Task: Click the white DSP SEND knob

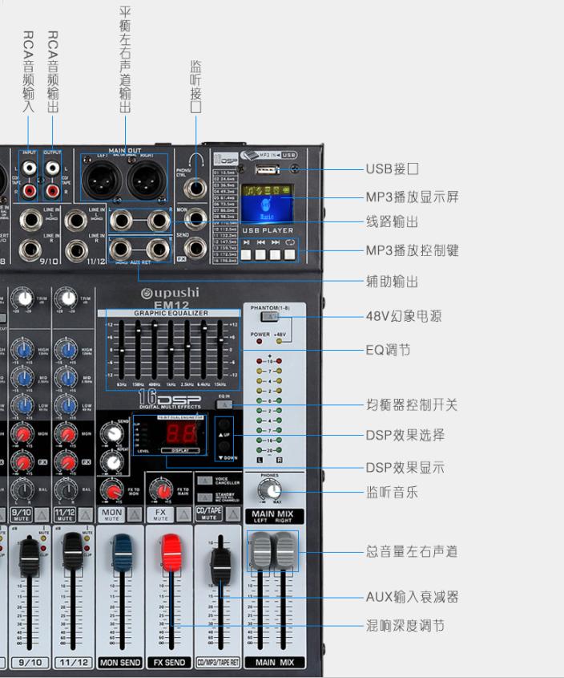Action: point(112,432)
